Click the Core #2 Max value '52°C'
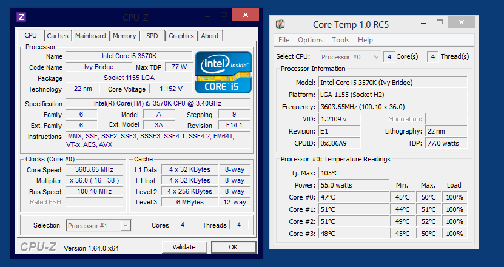504x267 pixels. pyautogui.click(x=428, y=221)
